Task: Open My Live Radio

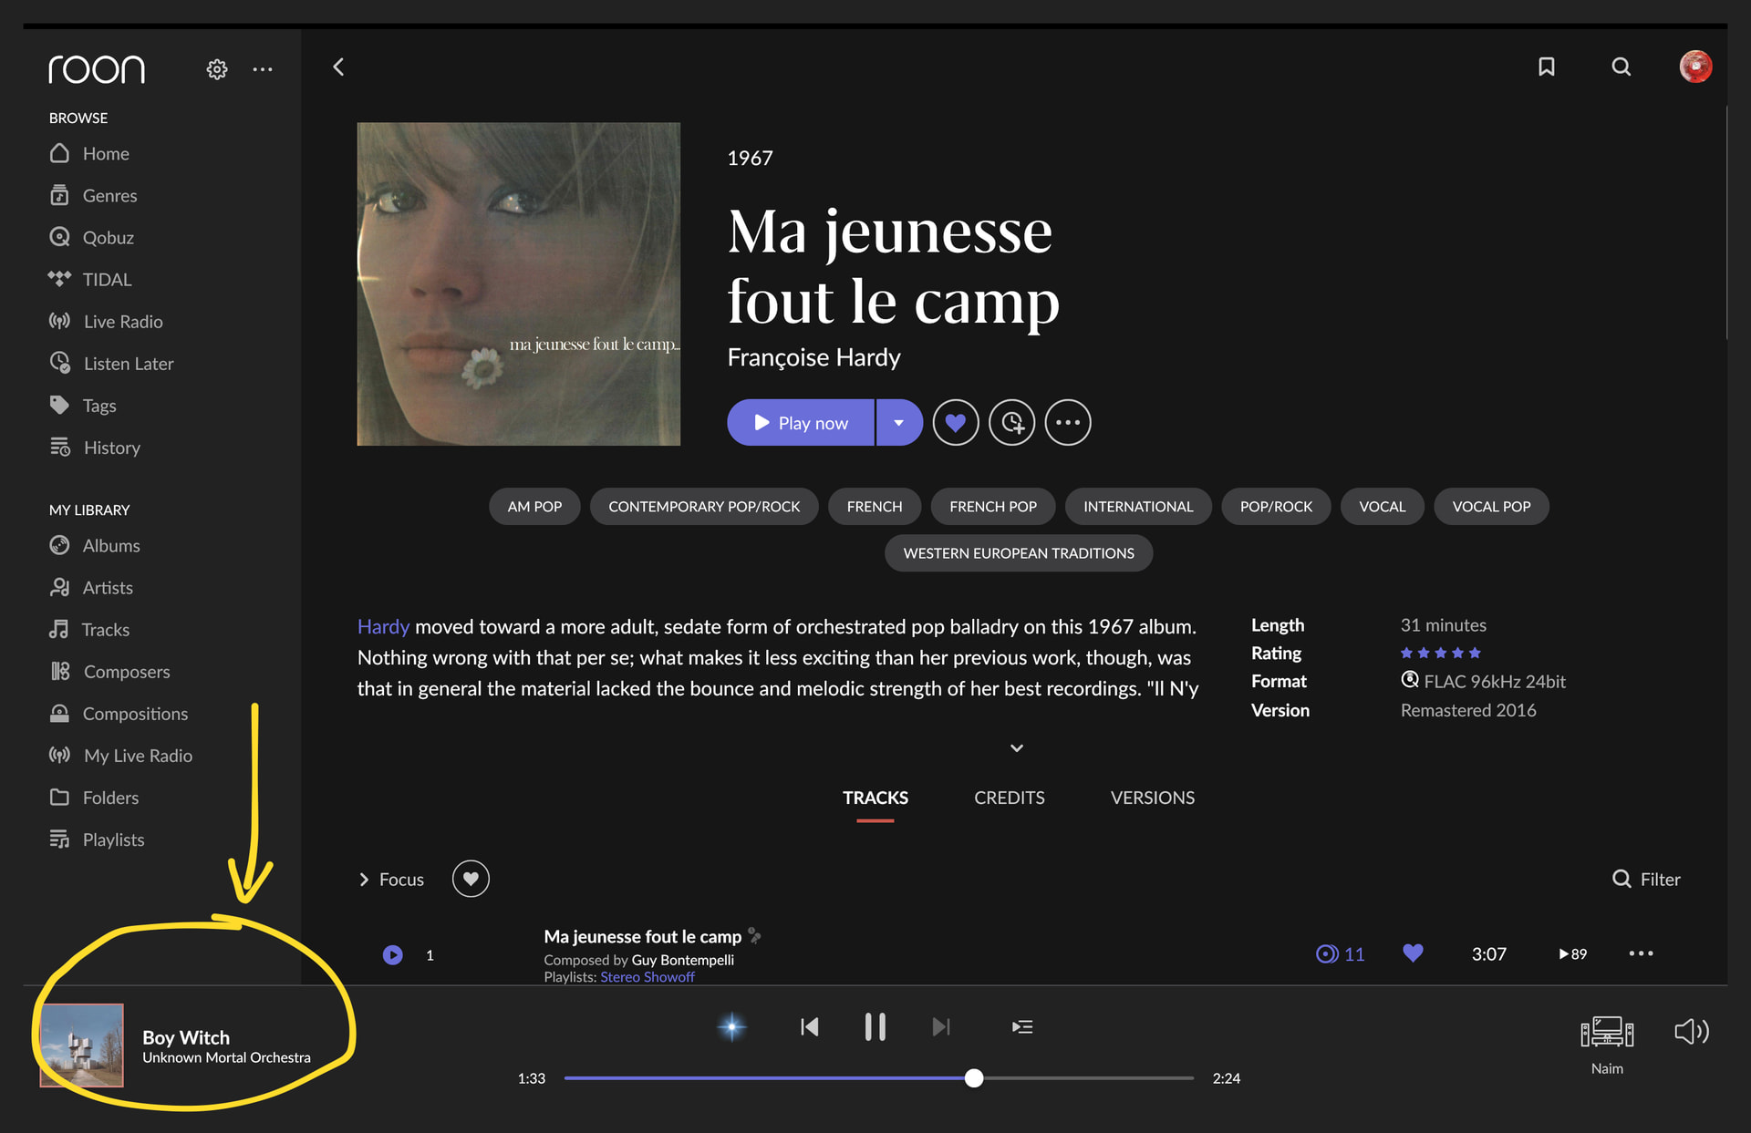Action: click(x=120, y=756)
